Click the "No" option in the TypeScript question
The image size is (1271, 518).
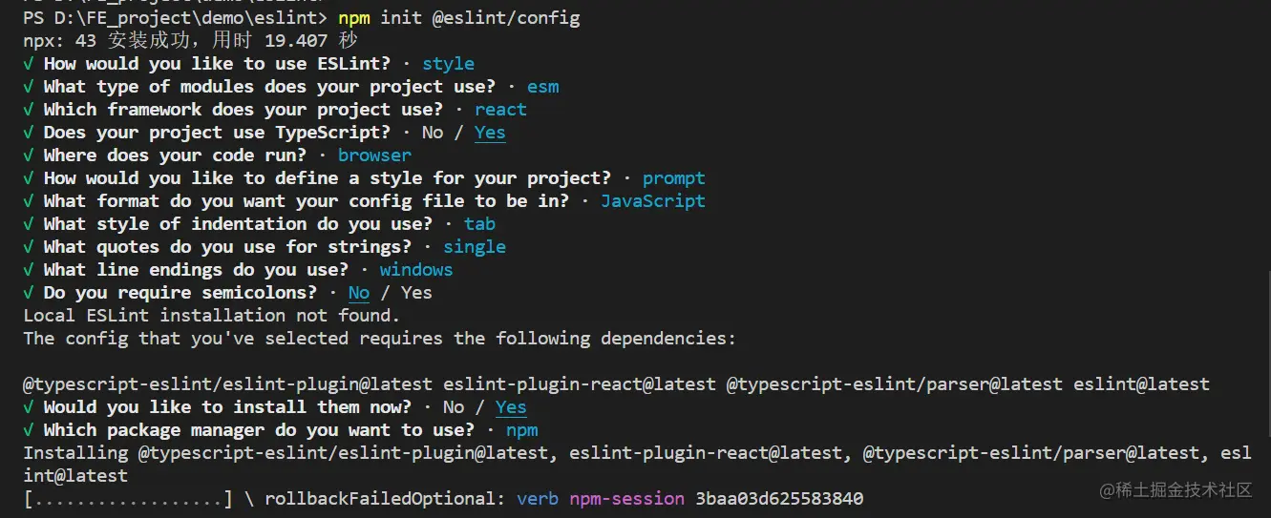pyautogui.click(x=433, y=133)
